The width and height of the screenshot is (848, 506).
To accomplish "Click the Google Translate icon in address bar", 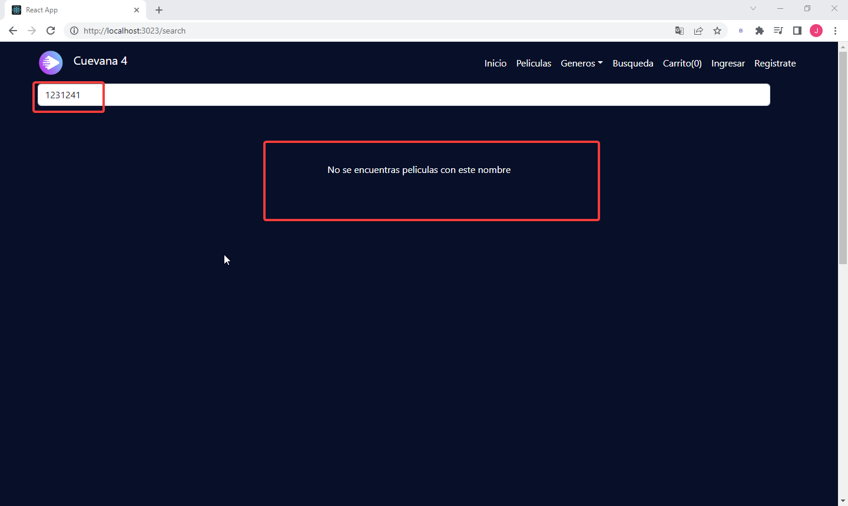I will click(x=679, y=31).
